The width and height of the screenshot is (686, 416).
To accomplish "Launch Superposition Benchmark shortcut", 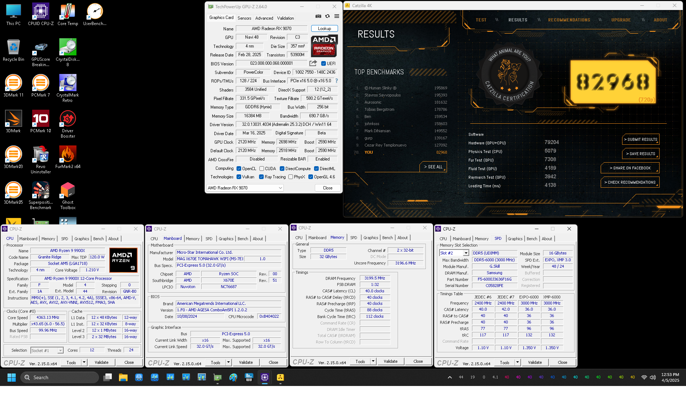I will [41, 195].
